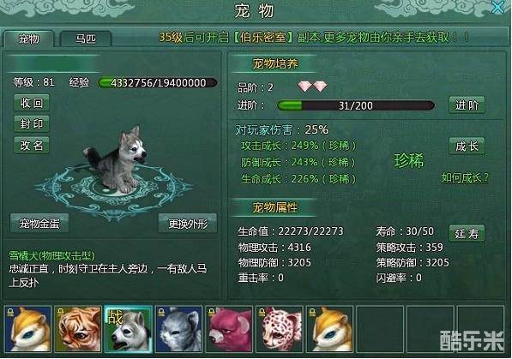Screen dimensions: 512x359
Task: Click the 进阶 upgrade button
Action: 467,105
